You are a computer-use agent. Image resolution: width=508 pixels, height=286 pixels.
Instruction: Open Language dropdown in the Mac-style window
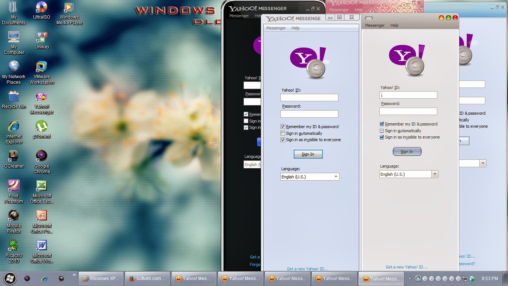click(409, 174)
